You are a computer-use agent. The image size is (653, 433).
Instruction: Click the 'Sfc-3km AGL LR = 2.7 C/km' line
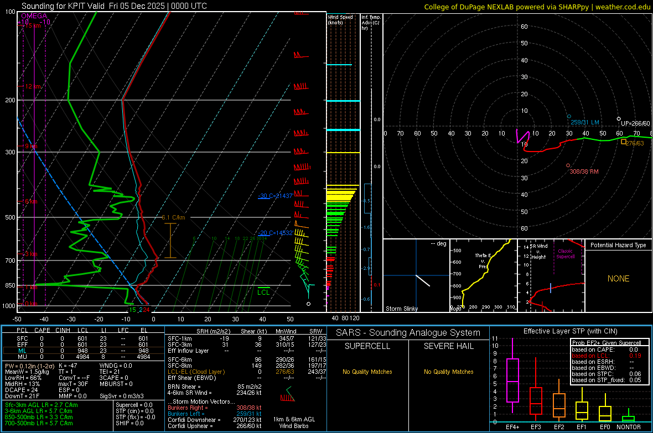click(42, 405)
